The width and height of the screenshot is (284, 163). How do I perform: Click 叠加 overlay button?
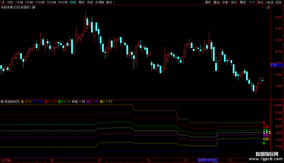(216, 2)
